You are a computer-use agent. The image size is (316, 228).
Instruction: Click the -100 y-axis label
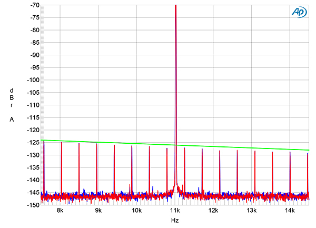point(33,80)
